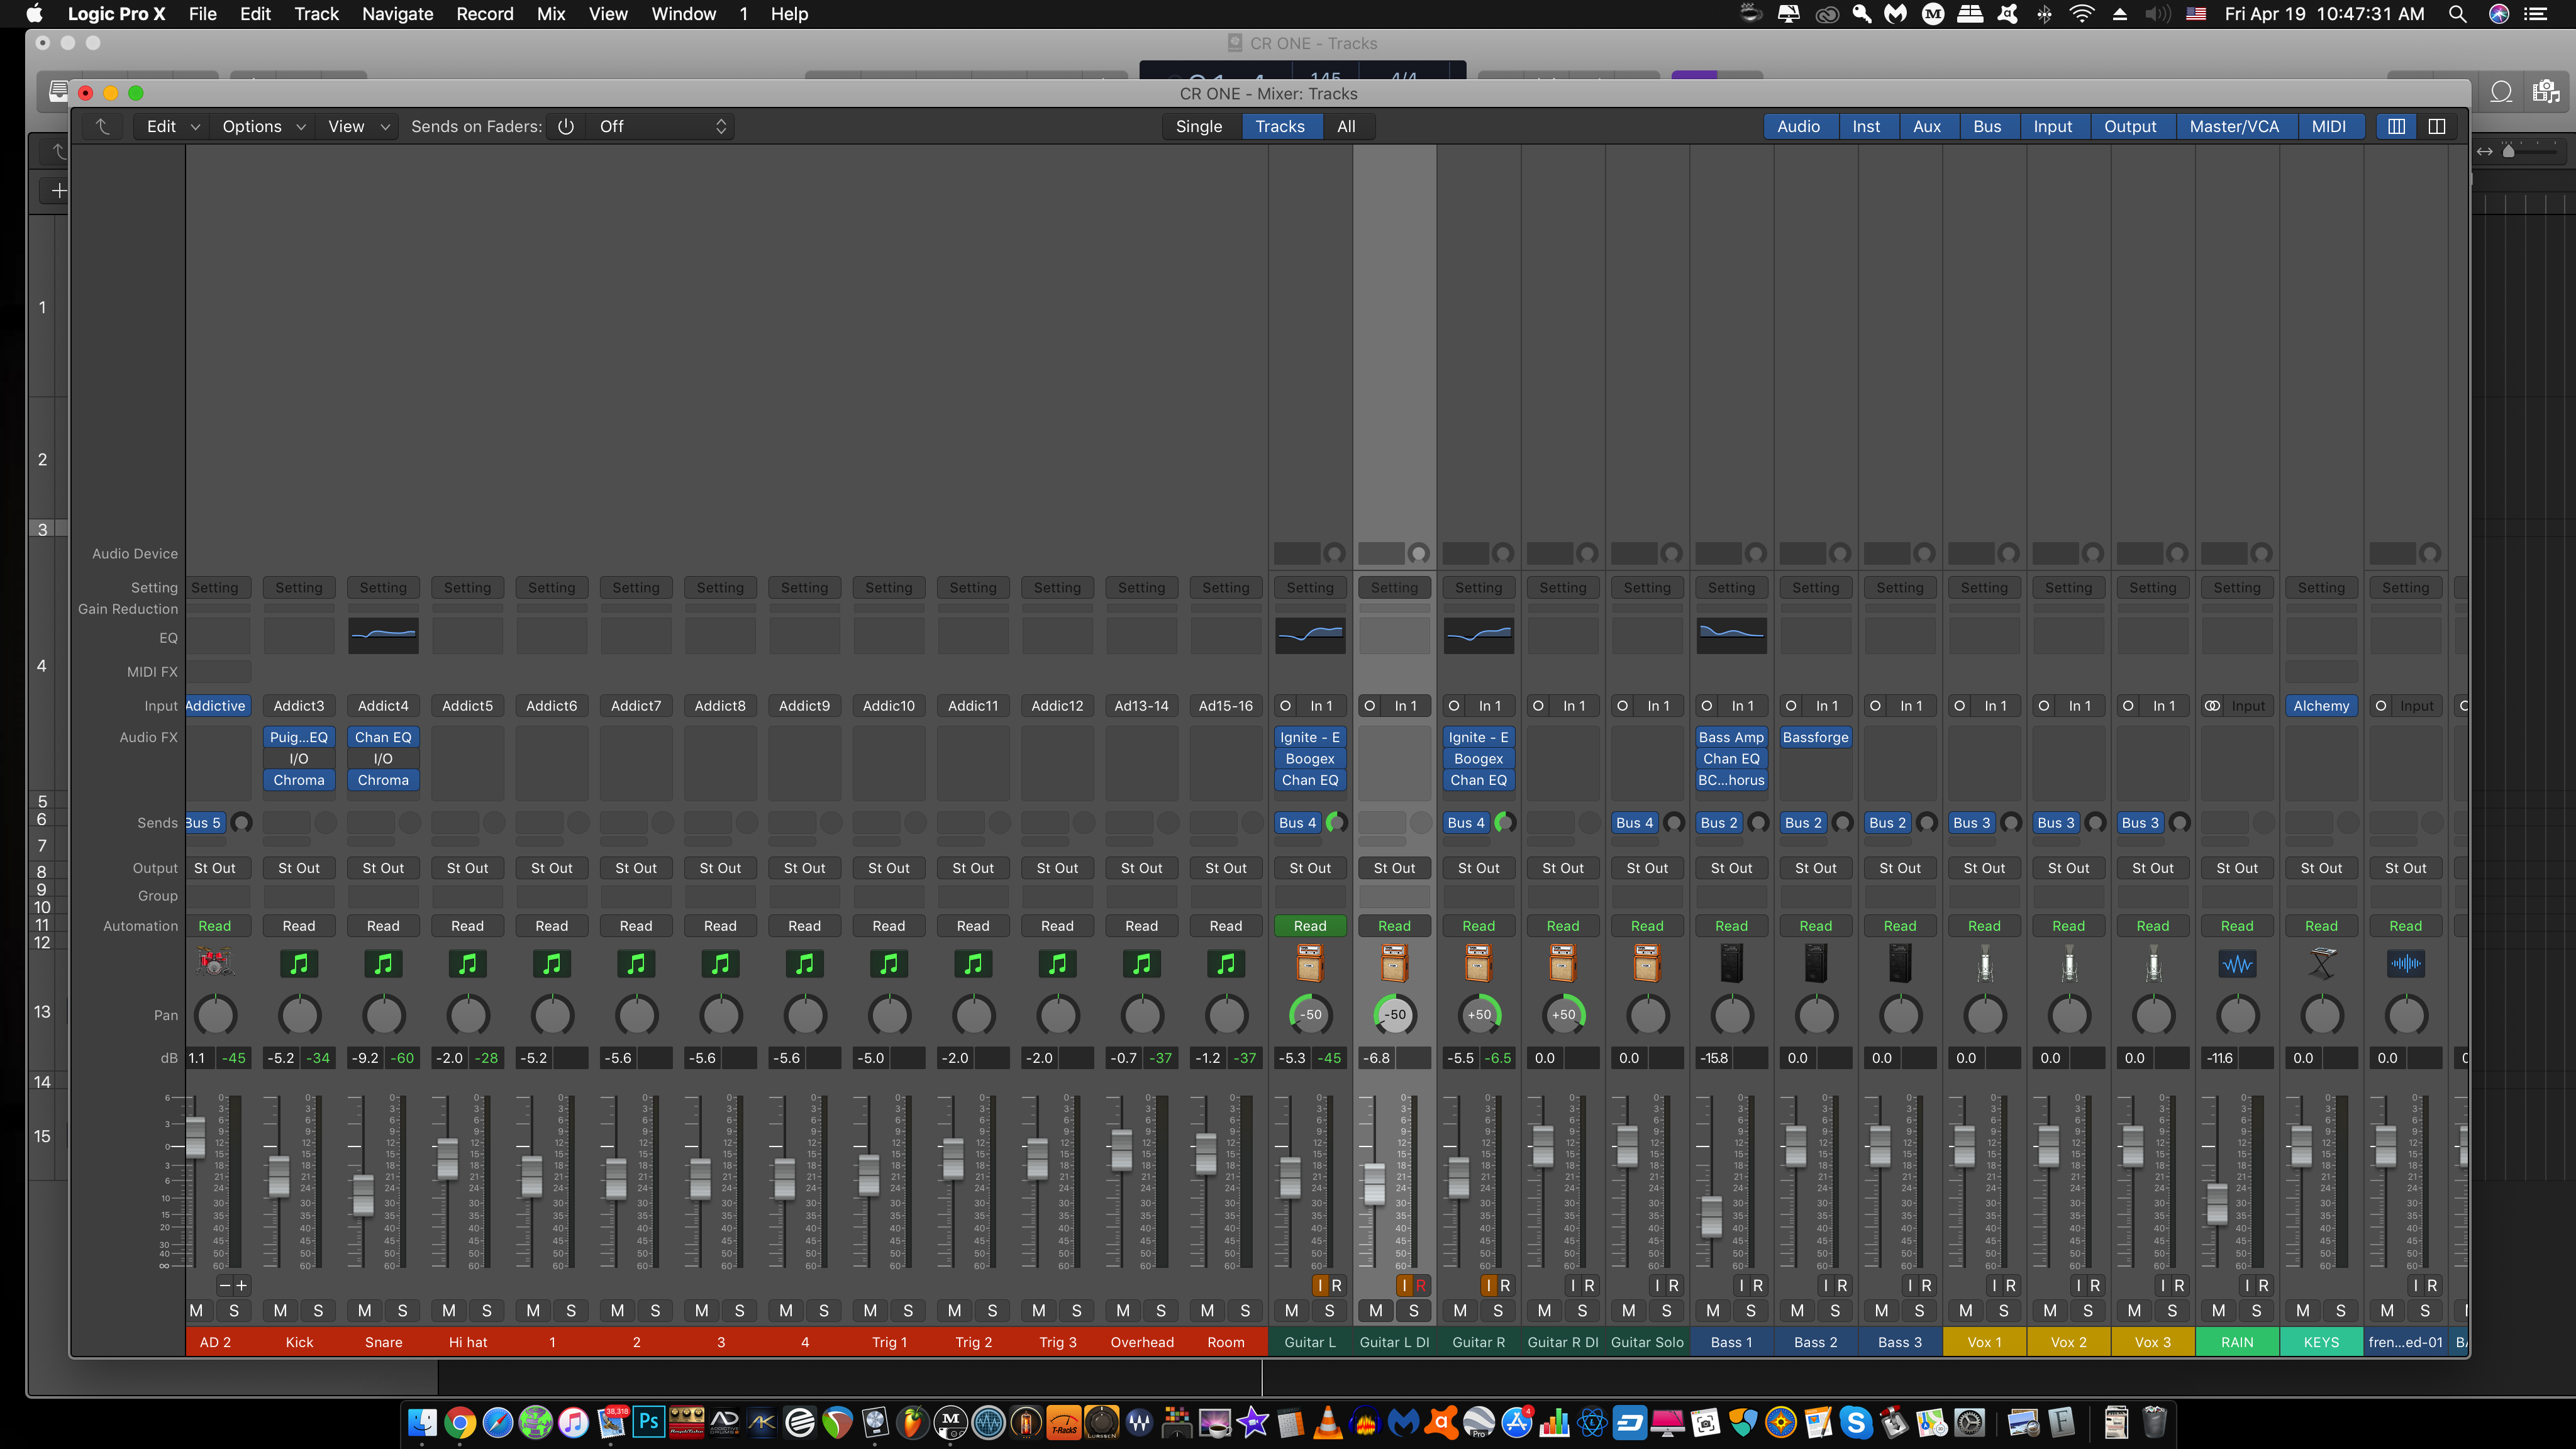This screenshot has height=1449, width=2576.
Task: Open the Boogex plugin on Guitar L
Action: [x=1309, y=759]
